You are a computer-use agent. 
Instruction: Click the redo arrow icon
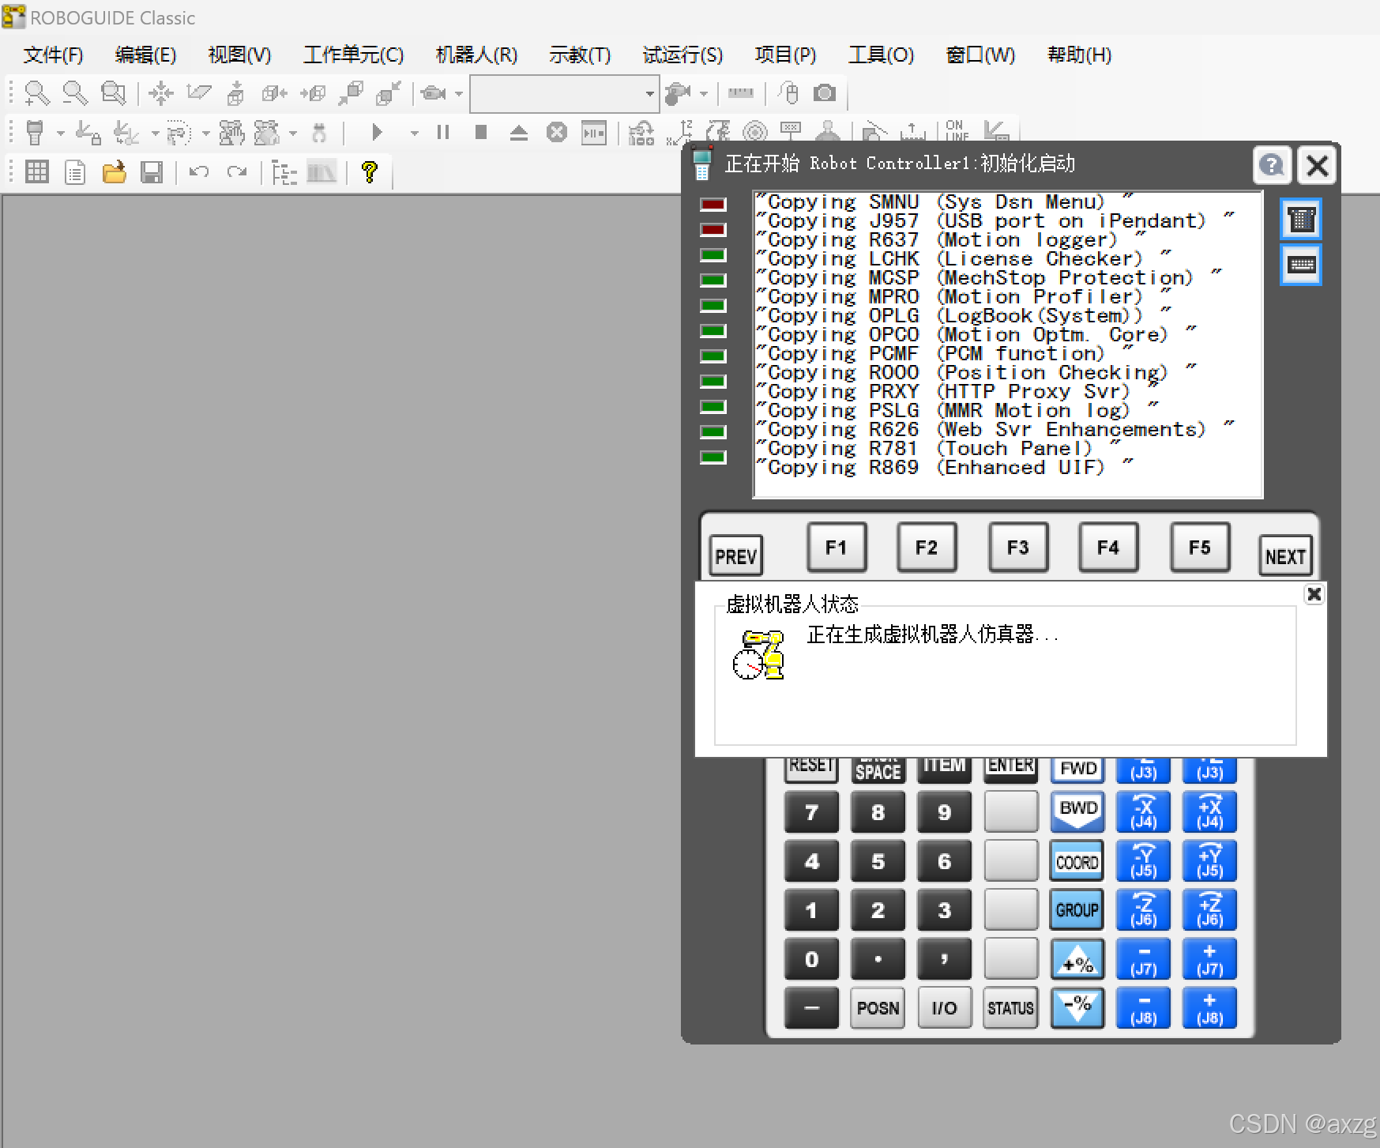tap(237, 171)
